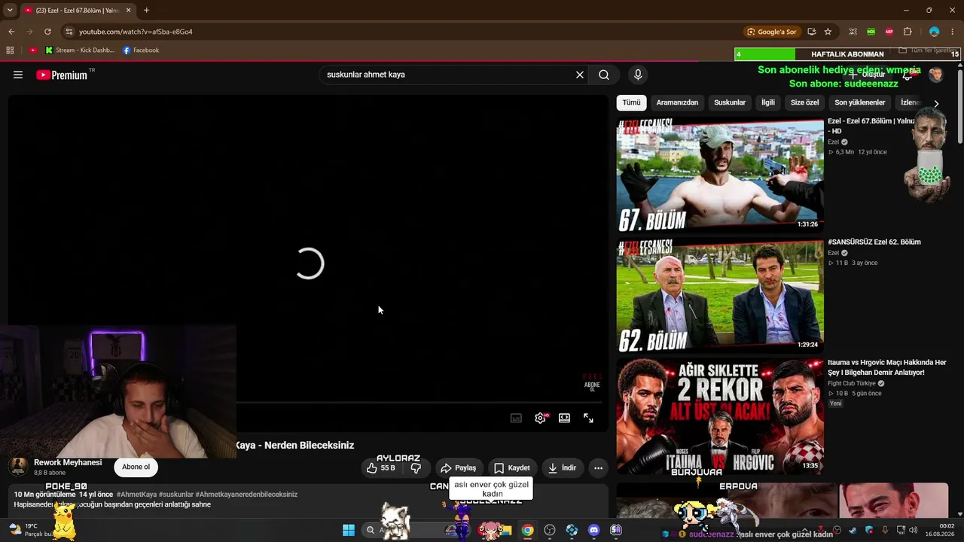Screen dimensions: 964x542
Task: Expand the tab search dropdown
Action: (9, 11)
